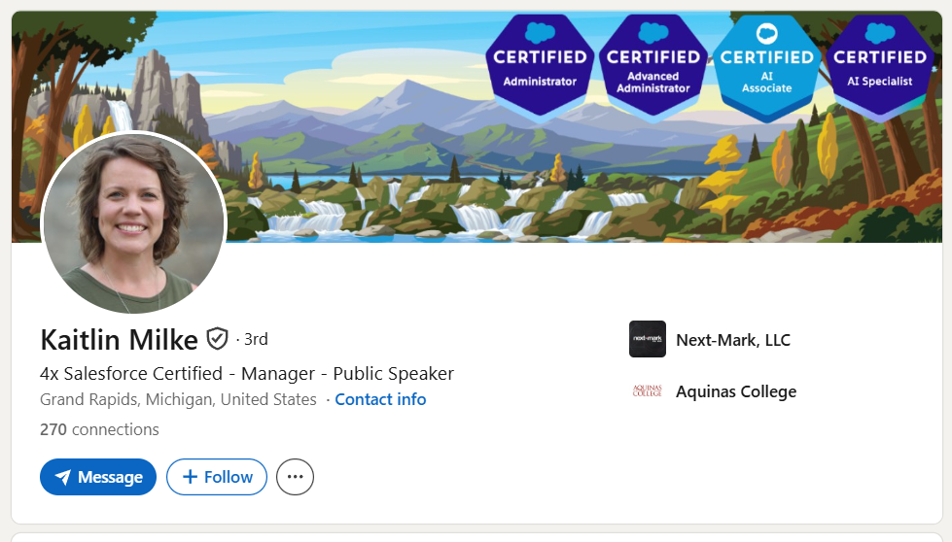Open the Aquinas College school name link

point(736,392)
